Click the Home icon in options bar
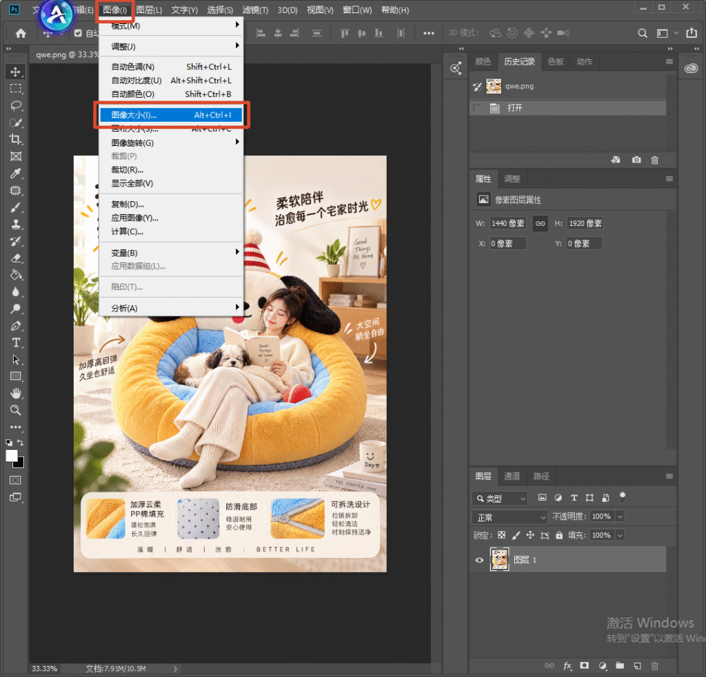The image size is (706, 677). (x=21, y=33)
